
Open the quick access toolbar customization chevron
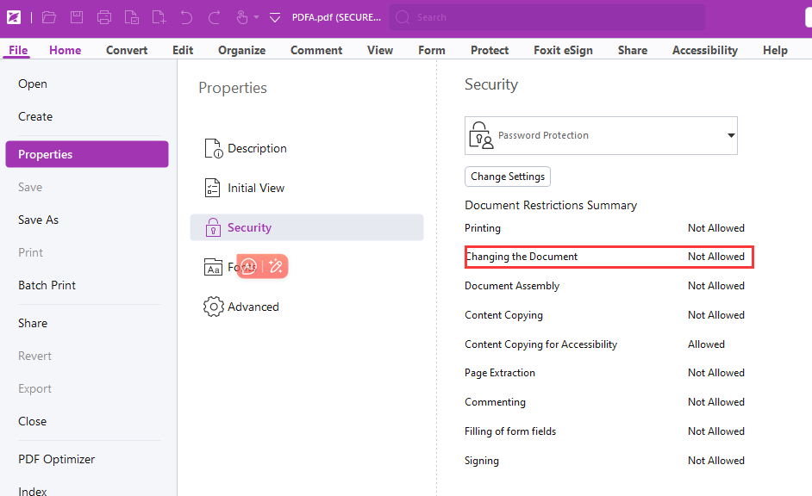click(274, 16)
